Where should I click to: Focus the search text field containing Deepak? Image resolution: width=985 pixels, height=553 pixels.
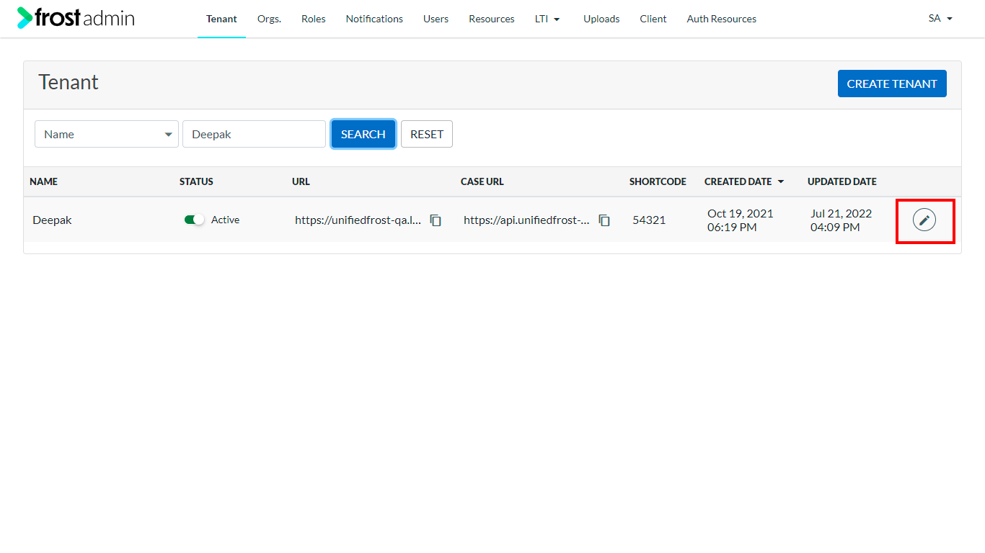pos(254,134)
